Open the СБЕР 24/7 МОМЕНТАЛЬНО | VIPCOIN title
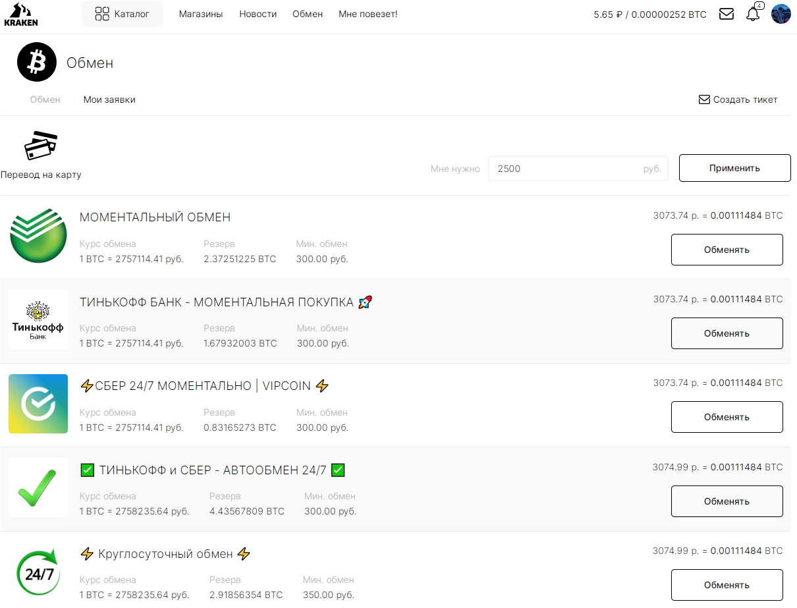797x608 pixels. coord(203,386)
